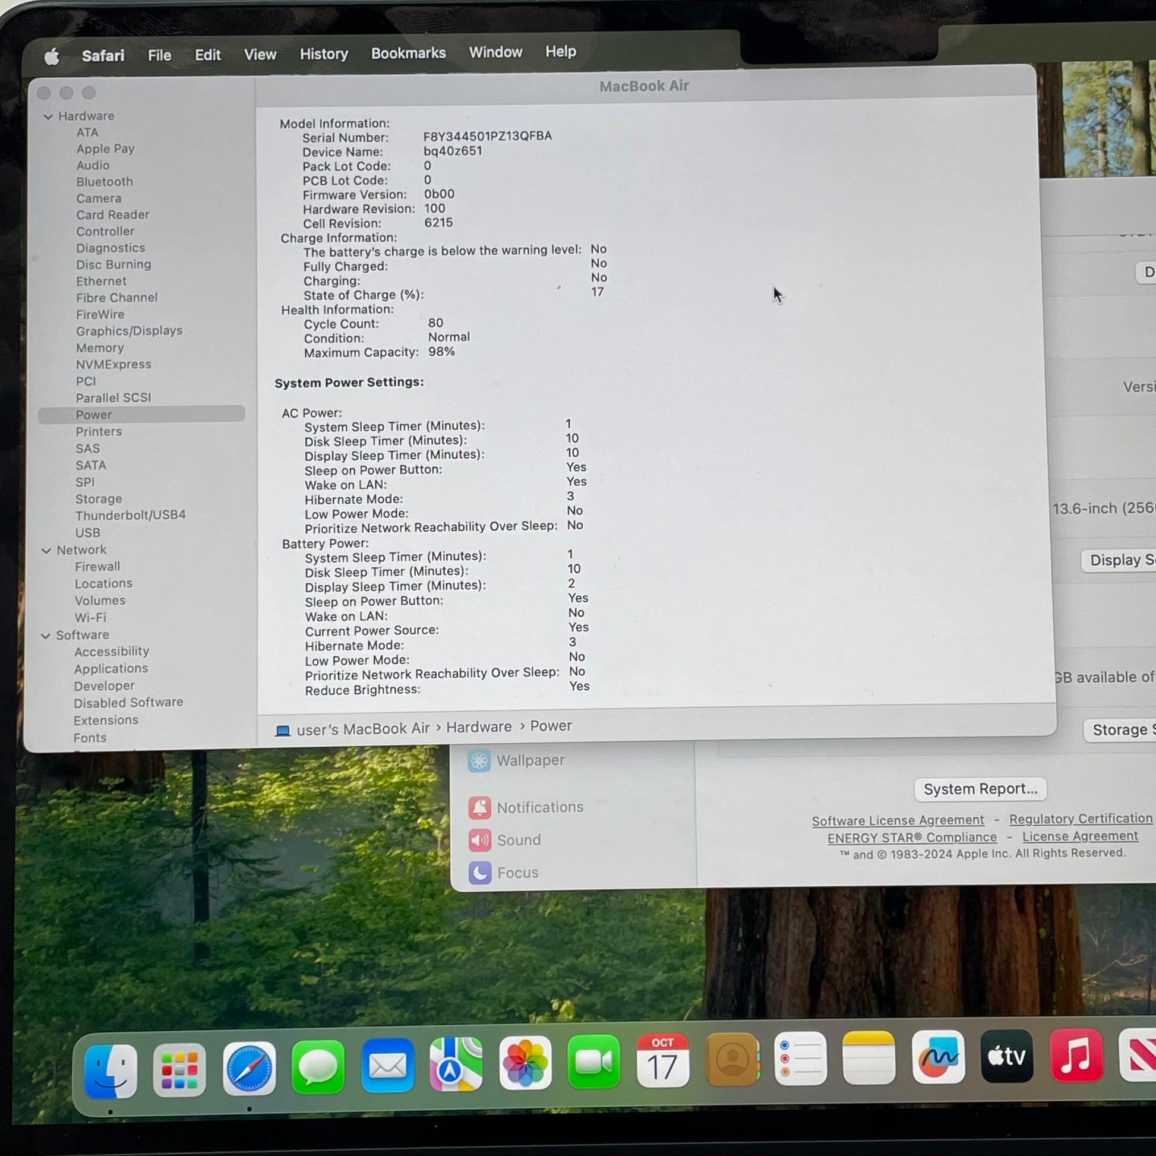Viewport: 1156px width, 1156px height.
Task: Open Notifications settings pane
Action: coord(539,807)
